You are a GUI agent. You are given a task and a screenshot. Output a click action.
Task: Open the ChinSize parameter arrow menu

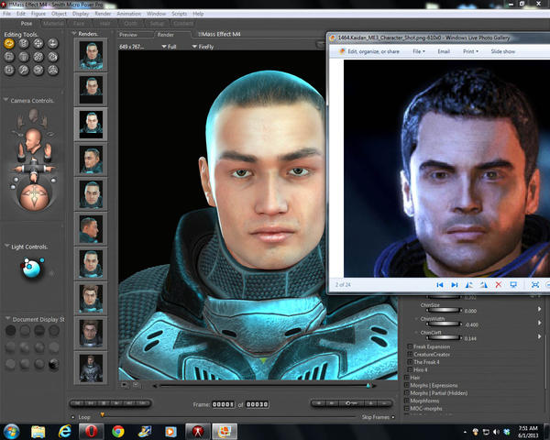tap(540, 309)
